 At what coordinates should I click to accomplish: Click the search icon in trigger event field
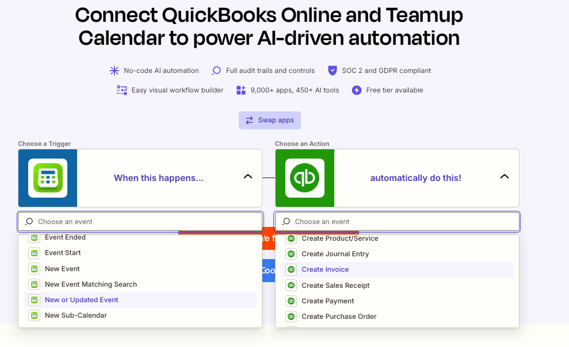[x=29, y=221]
